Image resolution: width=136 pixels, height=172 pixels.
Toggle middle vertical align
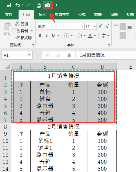(123, 26)
